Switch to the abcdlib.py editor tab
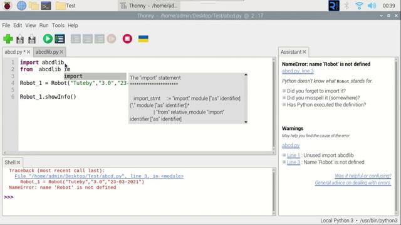401x225 pixels. (47, 52)
